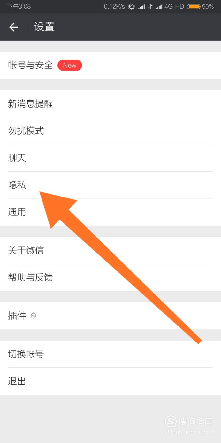Image resolution: width=221 pixels, height=443 pixels.
Task: Open 关于微信 page
Action: tap(111, 250)
